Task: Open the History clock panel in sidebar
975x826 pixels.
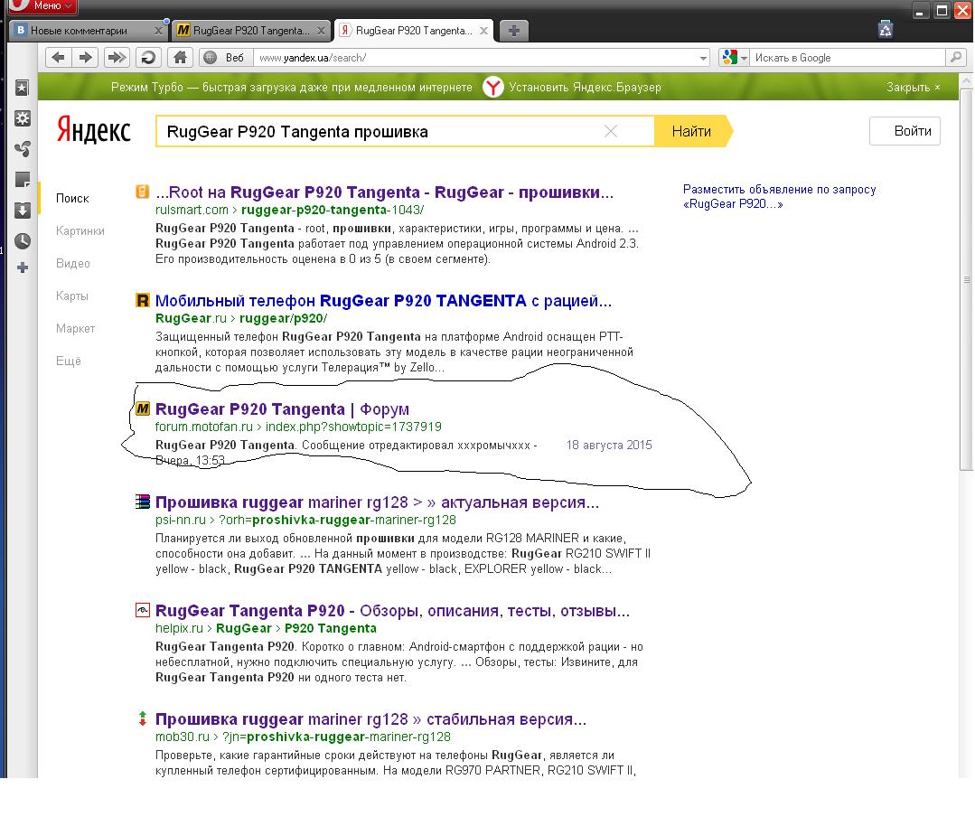Action: tap(23, 240)
